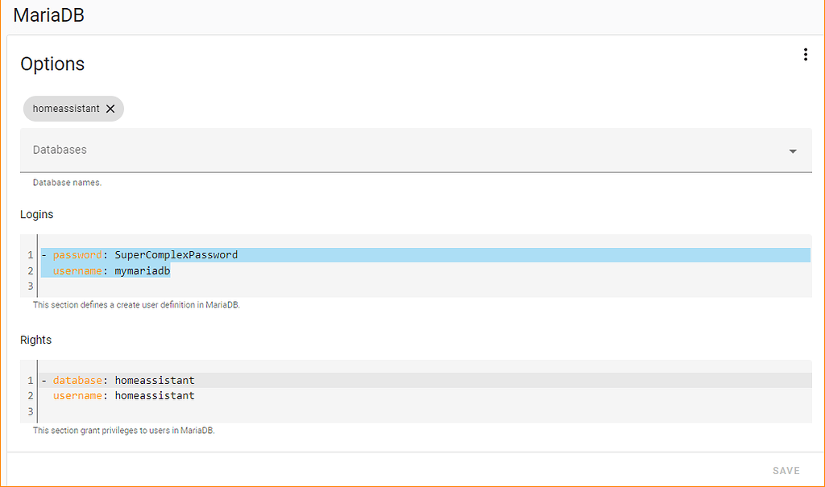Click the Rights section label
Image resolution: width=825 pixels, height=487 pixels.
(x=35, y=340)
